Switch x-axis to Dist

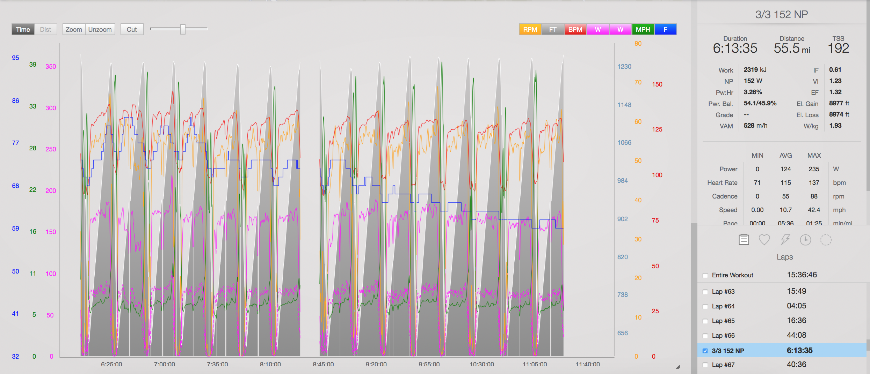(45, 30)
